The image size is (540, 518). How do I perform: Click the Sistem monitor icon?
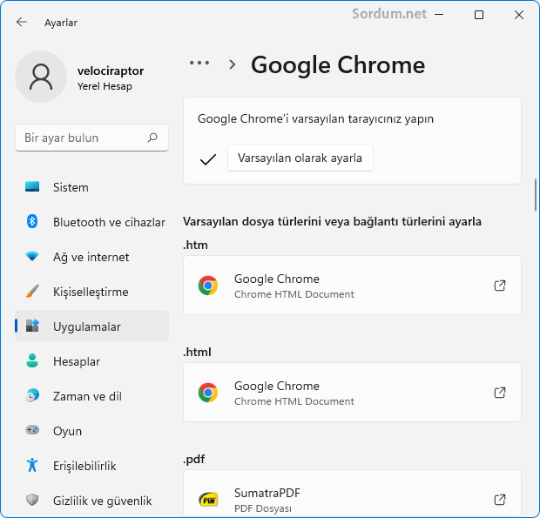[32, 186]
